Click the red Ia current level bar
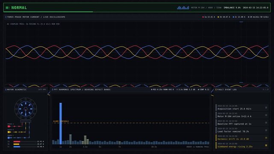This screenshot has width=274, height=154. tap(17, 142)
